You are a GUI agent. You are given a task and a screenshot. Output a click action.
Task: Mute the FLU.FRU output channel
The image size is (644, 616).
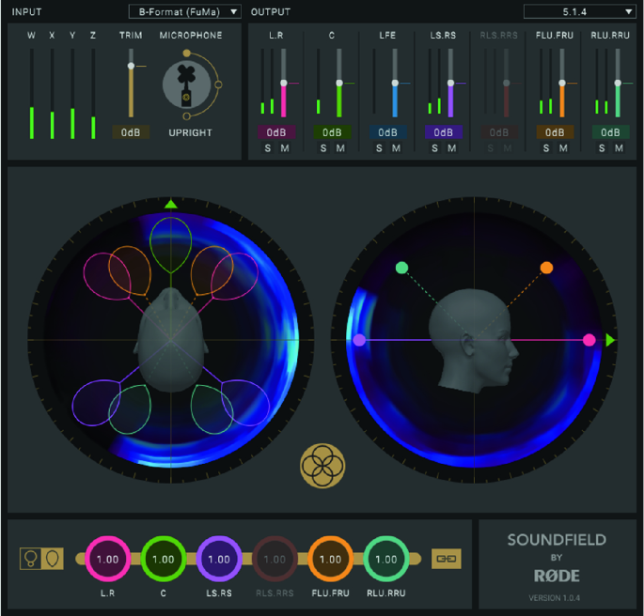coord(563,148)
